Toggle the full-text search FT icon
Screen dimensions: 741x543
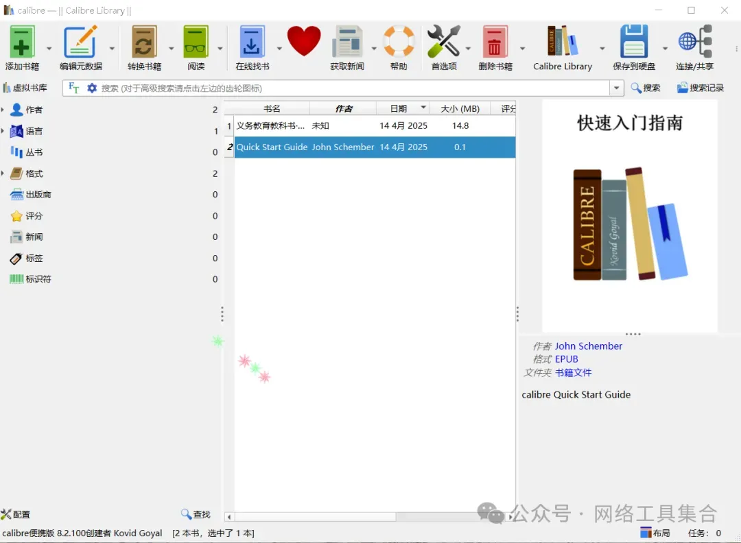(x=73, y=88)
